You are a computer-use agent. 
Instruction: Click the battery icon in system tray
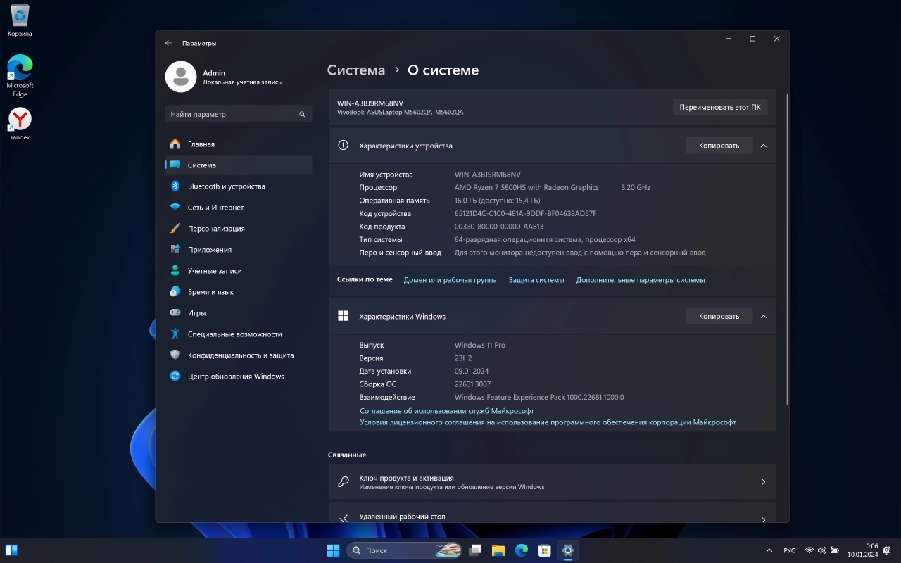point(835,550)
